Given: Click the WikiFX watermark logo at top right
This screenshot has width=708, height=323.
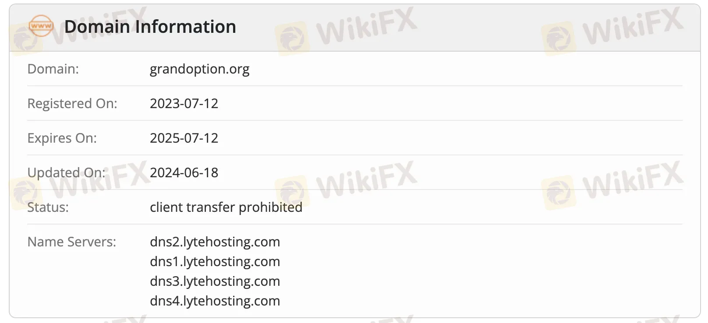Looking at the screenshot, I should [x=612, y=31].
